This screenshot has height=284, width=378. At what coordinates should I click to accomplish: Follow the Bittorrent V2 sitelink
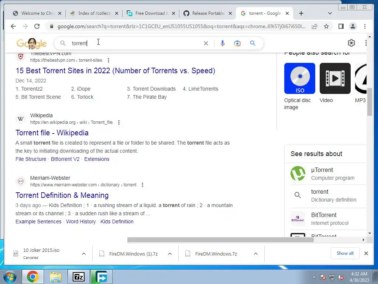(x=65, y=159)
